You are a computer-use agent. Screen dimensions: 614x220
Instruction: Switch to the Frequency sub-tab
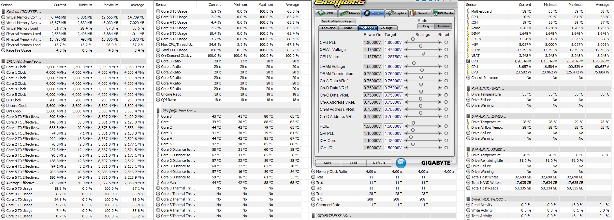pyautogui.click(x=328, y=28)
